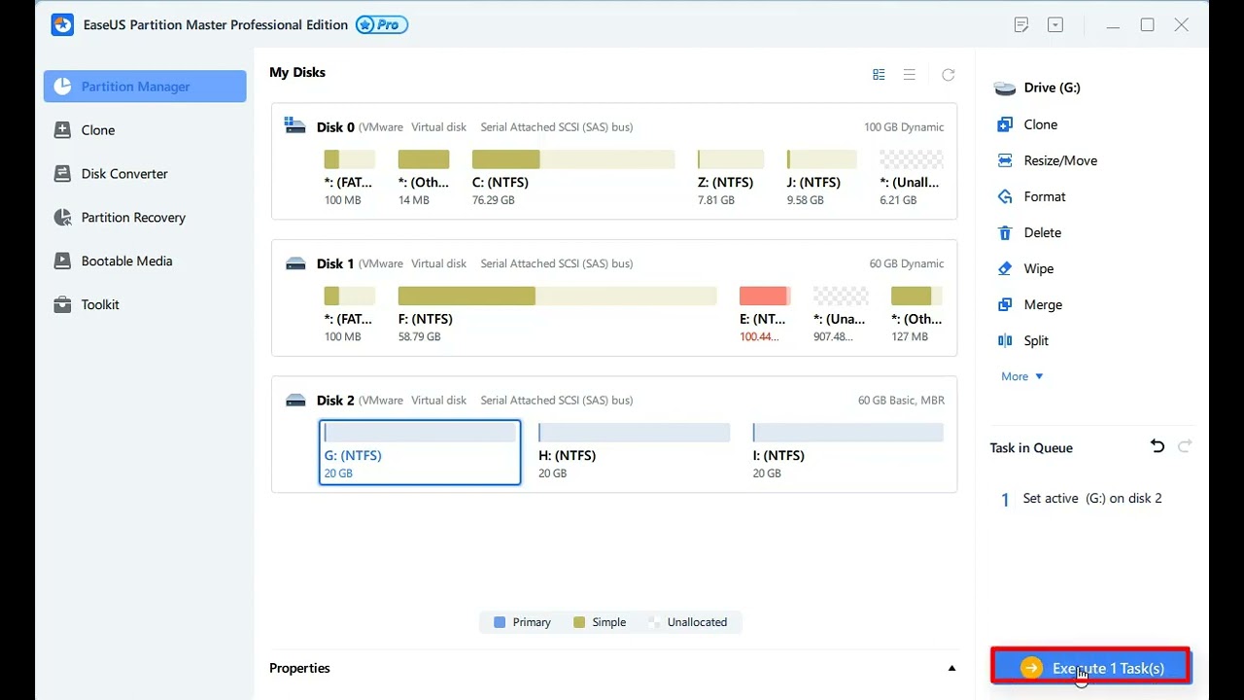The width and height of the screenshot is (1244, 700).
Task: Undo the queued task with the undo arrow
Action: (x=1157, y=446)
